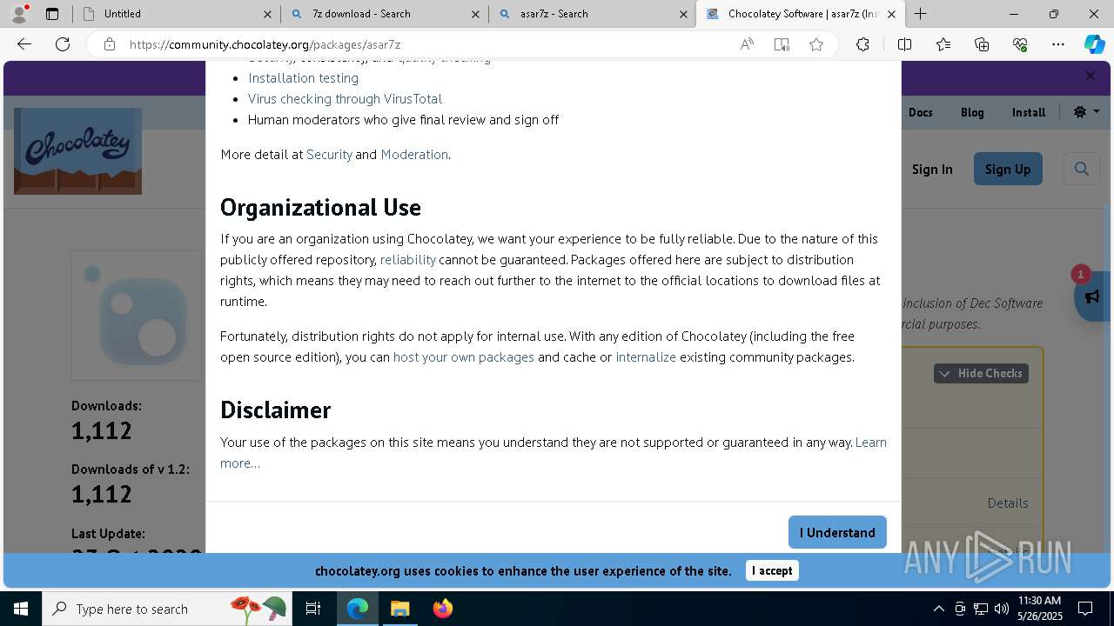Open the theme settings gear dropdown

[1086, 112]
